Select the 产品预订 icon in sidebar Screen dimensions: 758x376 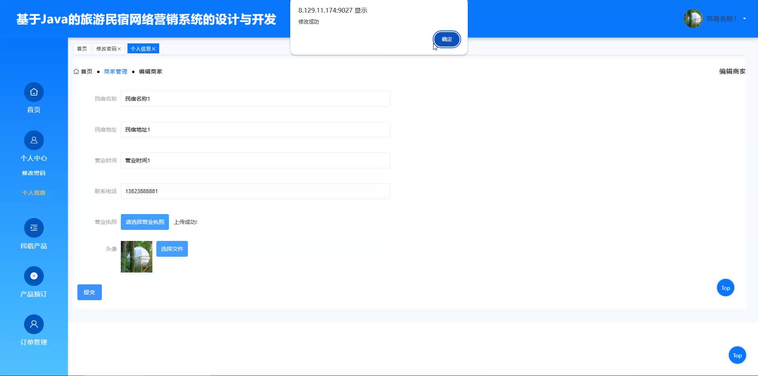pyautogui.click(x=34, y=276)
